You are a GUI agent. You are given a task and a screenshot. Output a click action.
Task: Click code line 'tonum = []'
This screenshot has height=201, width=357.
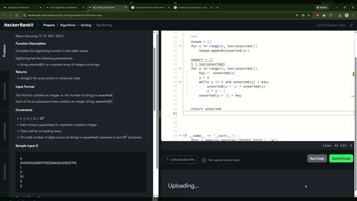pos(201,42)
